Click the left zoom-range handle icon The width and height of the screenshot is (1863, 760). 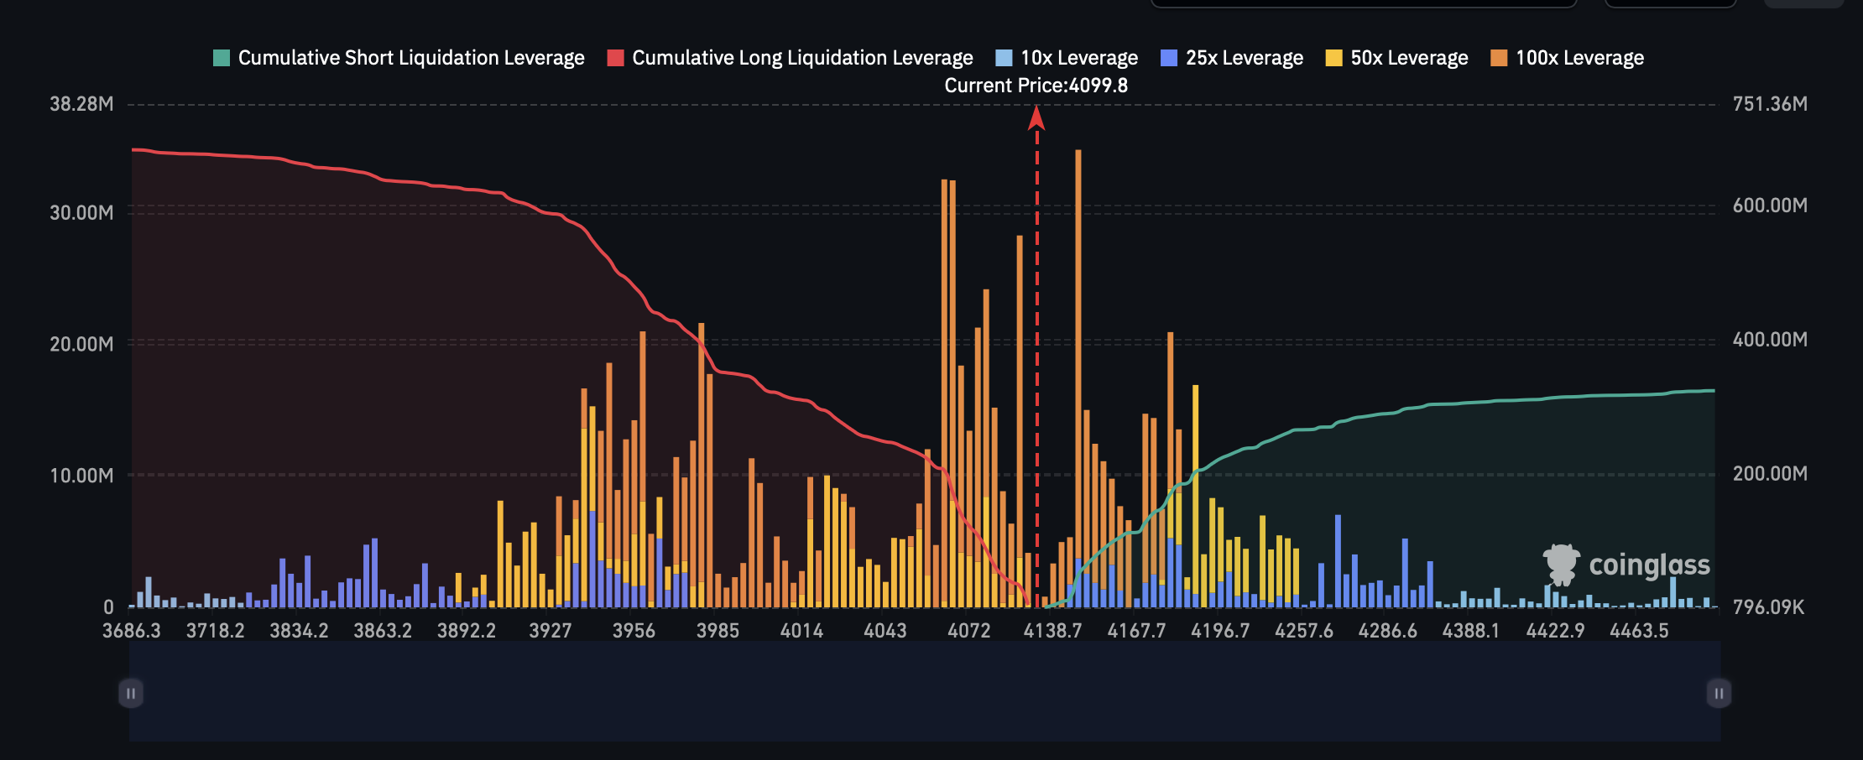coord(131,693)
